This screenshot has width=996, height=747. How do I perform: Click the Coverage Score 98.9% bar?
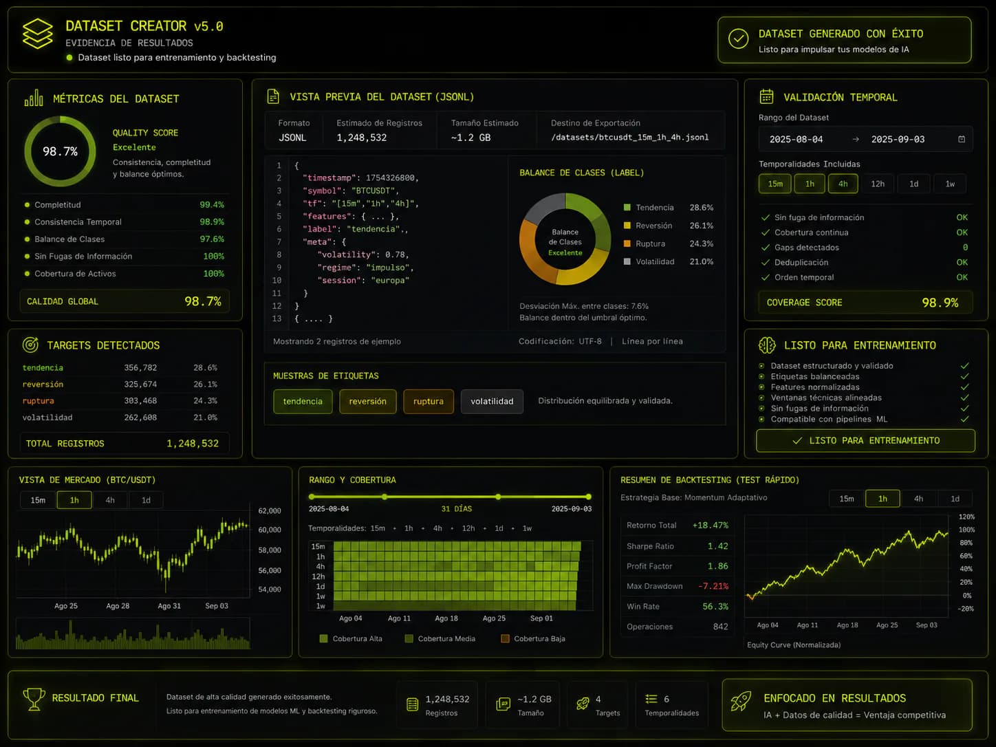865,303
